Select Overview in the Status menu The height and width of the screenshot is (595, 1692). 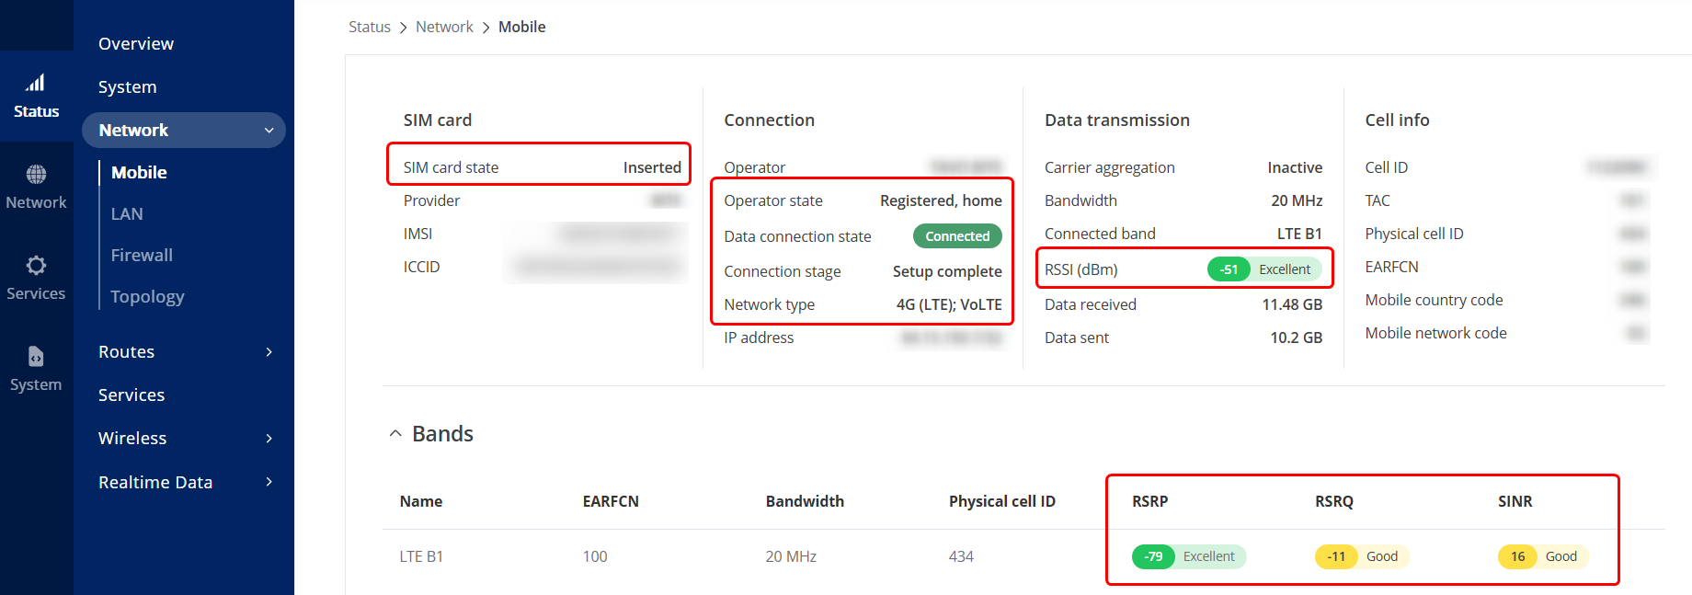[x=136, y=44]
